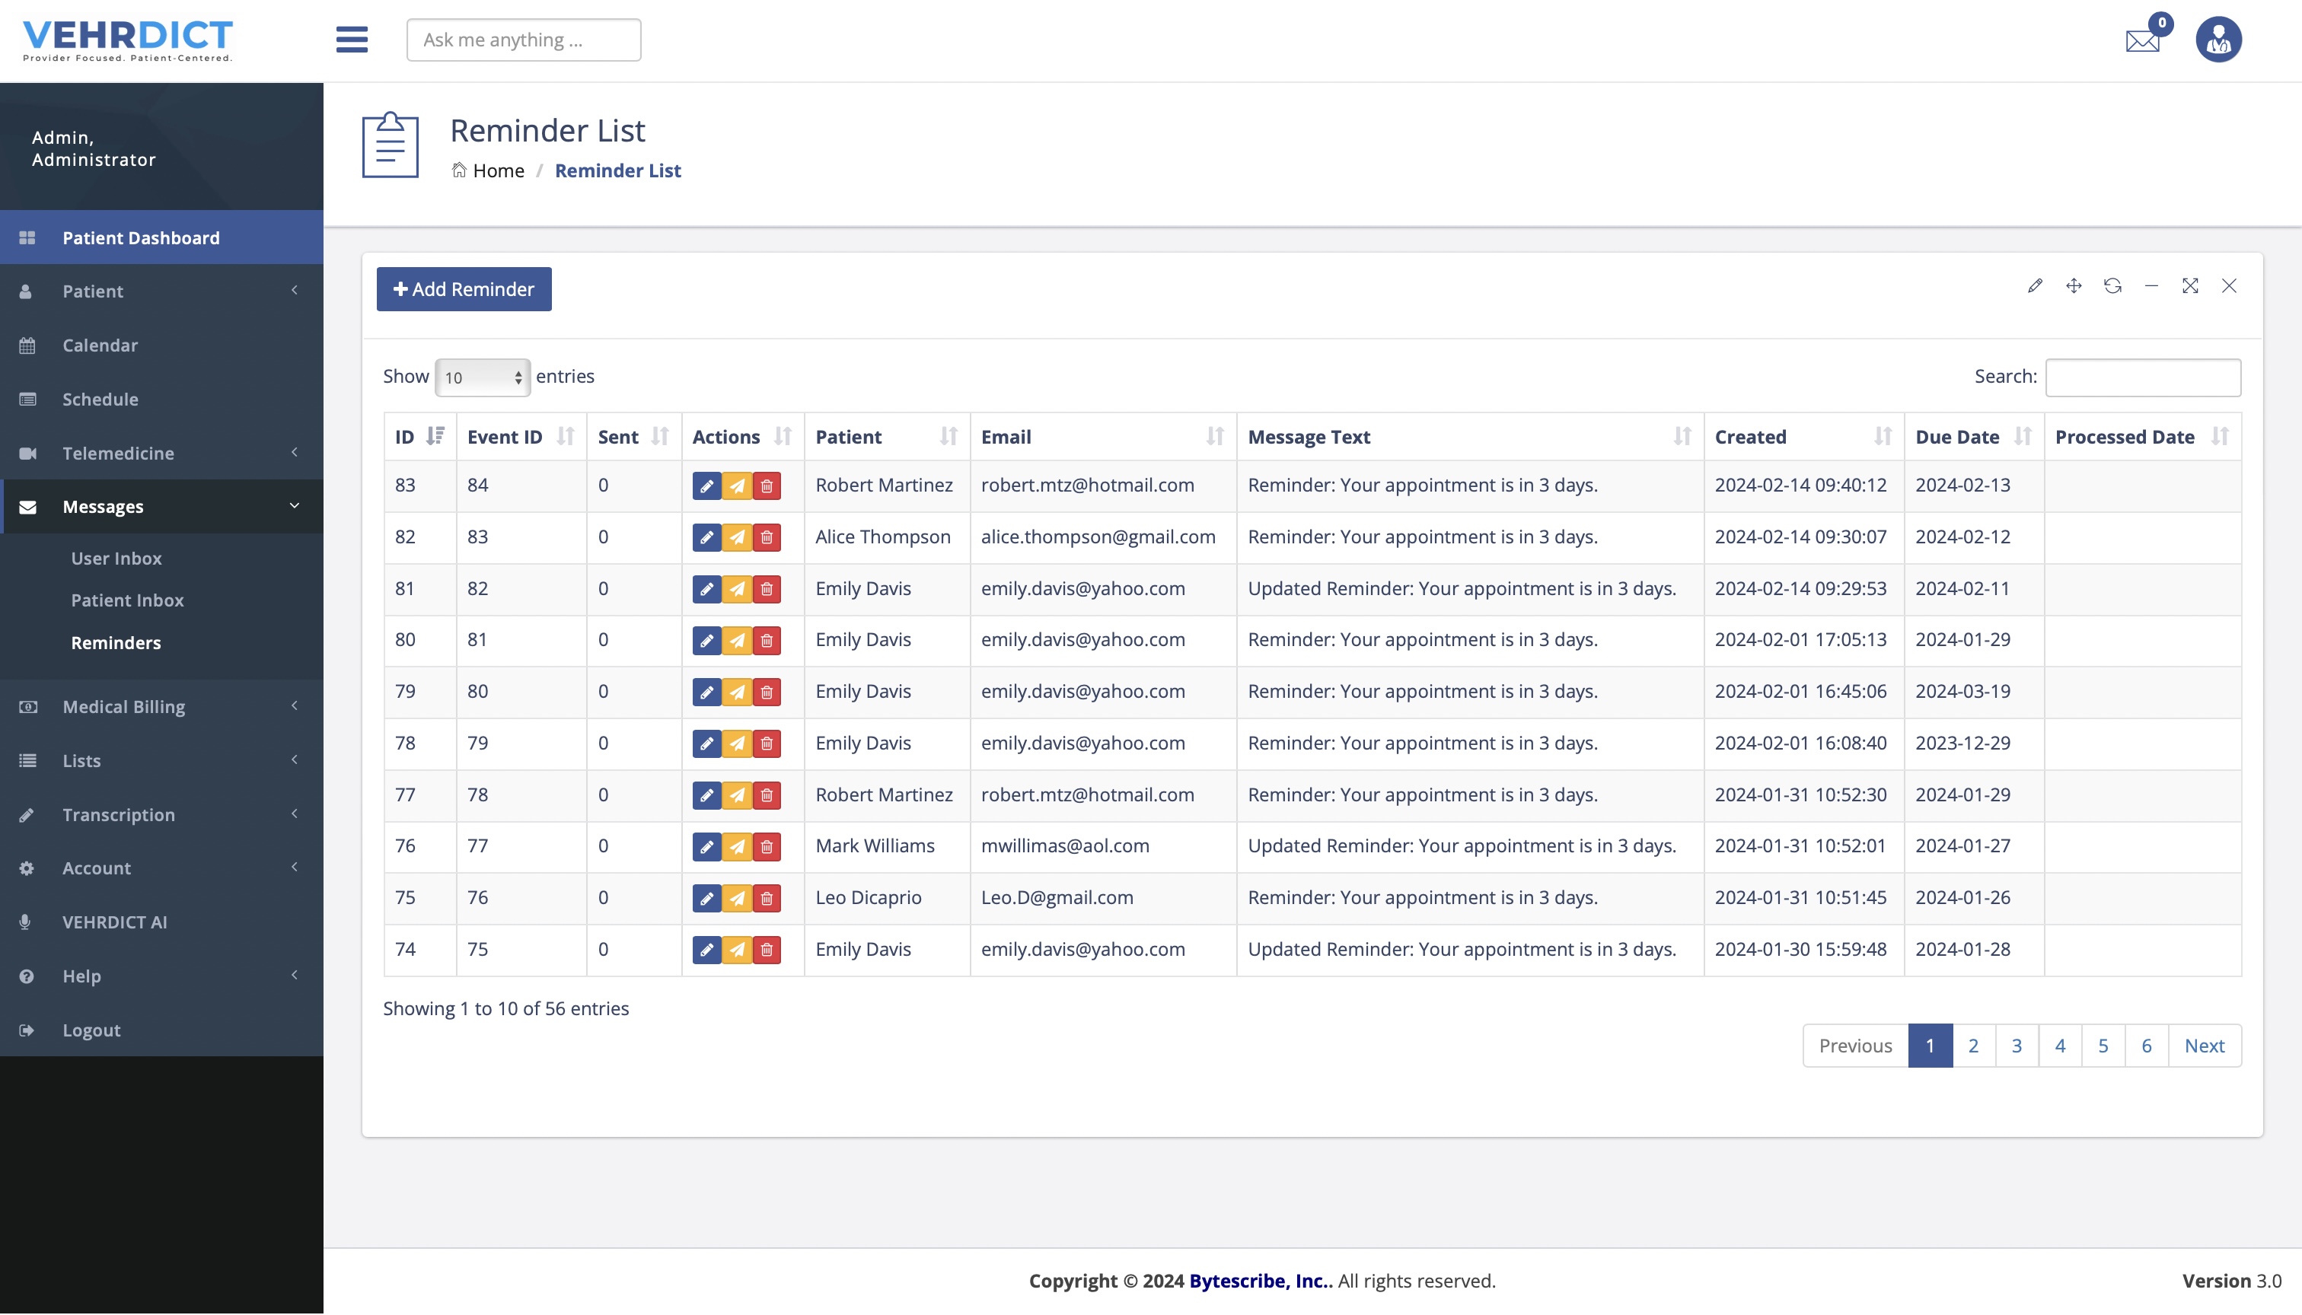Click the Add Reminder button
2302x1315 pixels.
coord(464,289)
